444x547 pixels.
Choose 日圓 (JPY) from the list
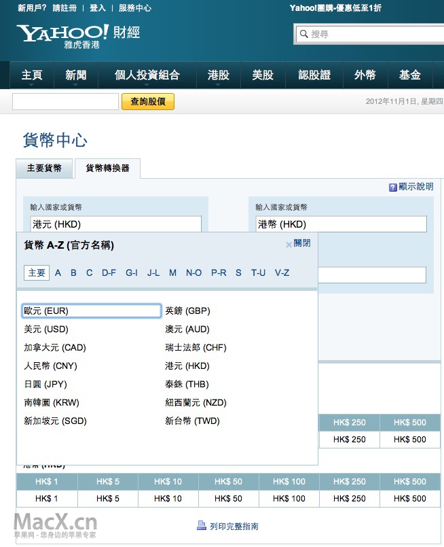(45, 384)
